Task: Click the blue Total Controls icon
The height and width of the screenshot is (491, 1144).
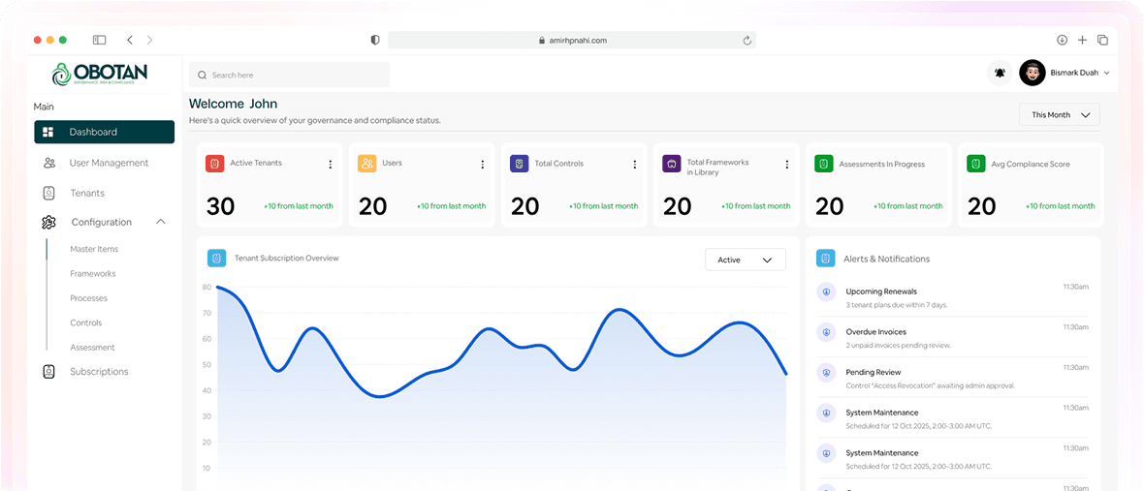Action: click(x=520, y=163)
